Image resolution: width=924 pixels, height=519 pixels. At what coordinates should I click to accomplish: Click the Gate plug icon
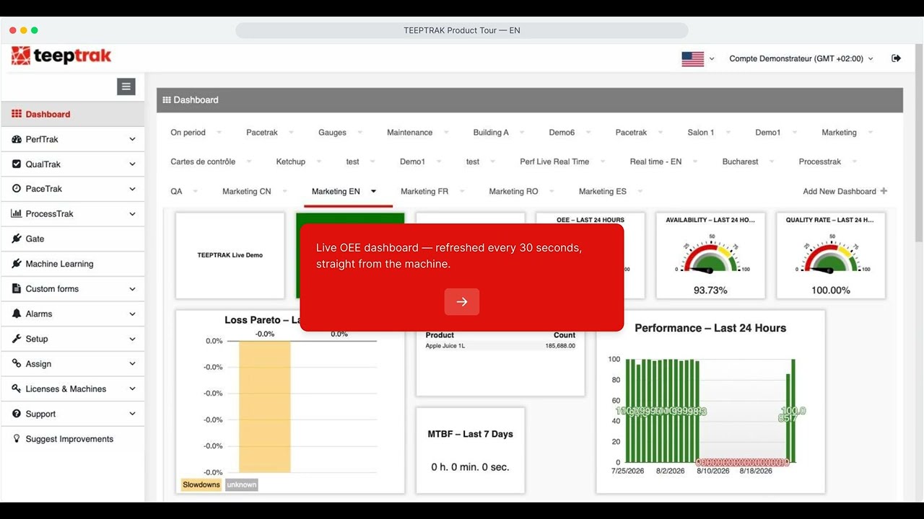(x=17, y=239)
